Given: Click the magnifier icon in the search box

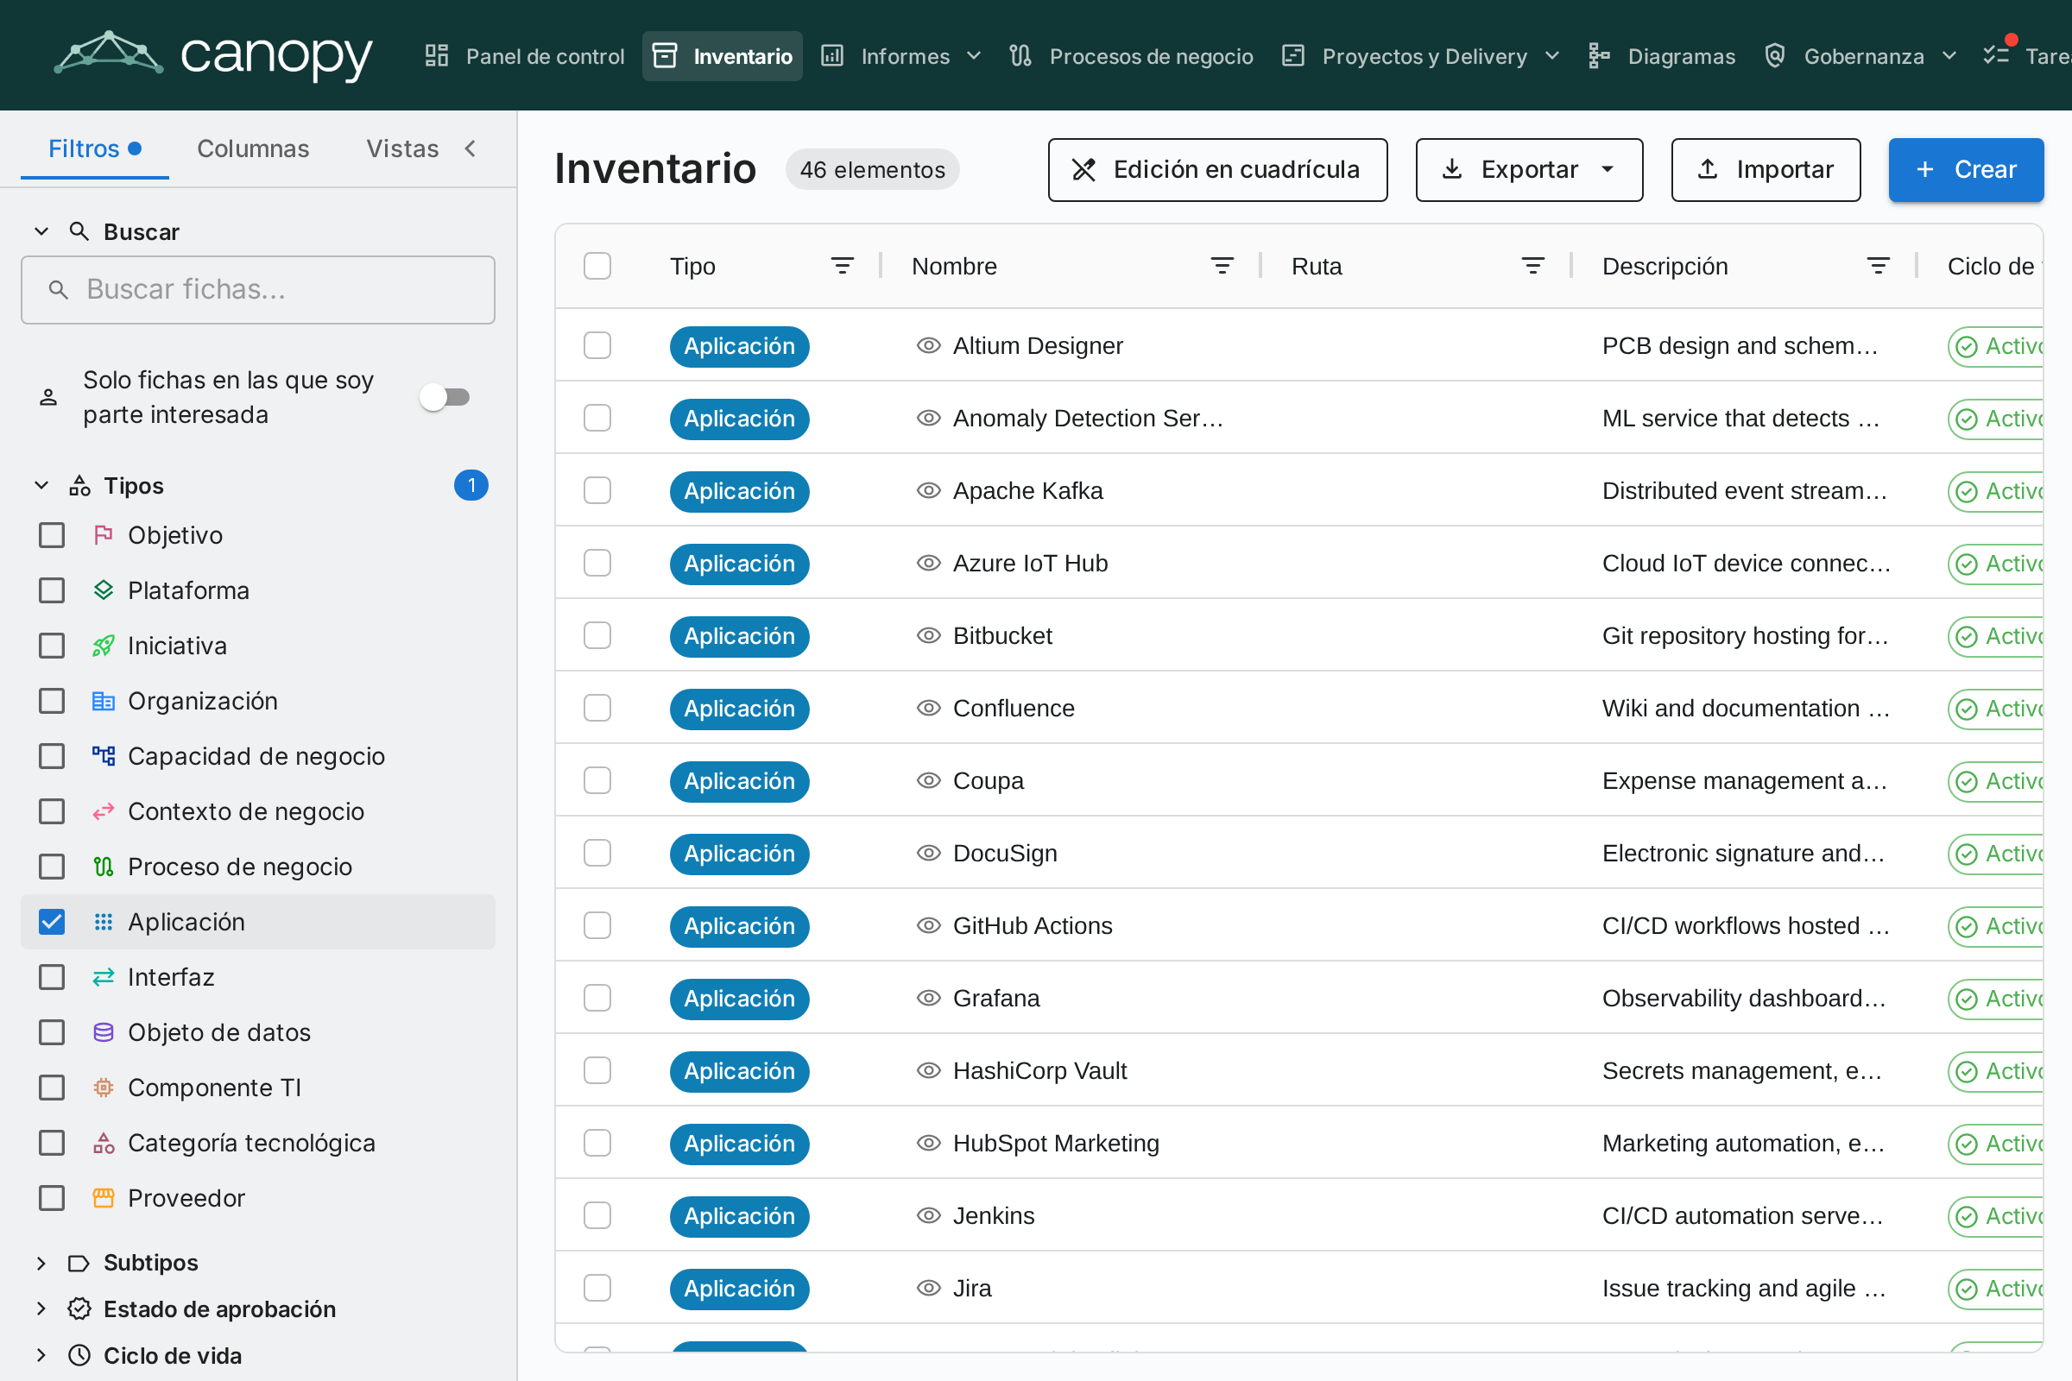Looking at the screenshot, I should [x=58, y=290].
